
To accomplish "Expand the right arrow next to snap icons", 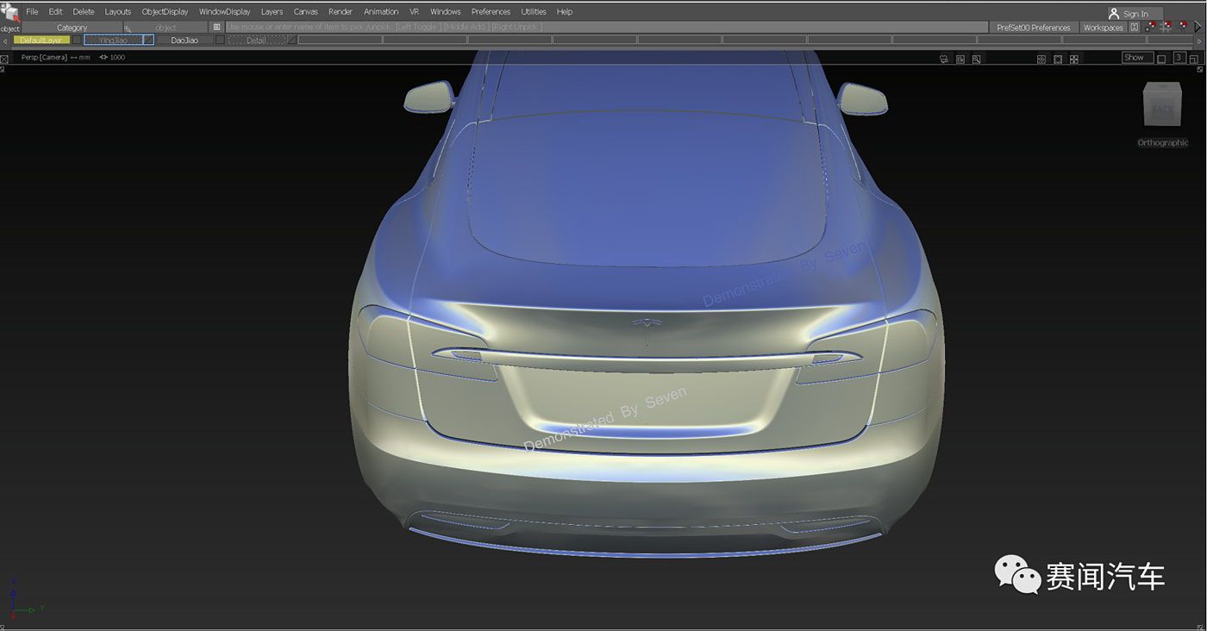I will (x=1198, y=28).
